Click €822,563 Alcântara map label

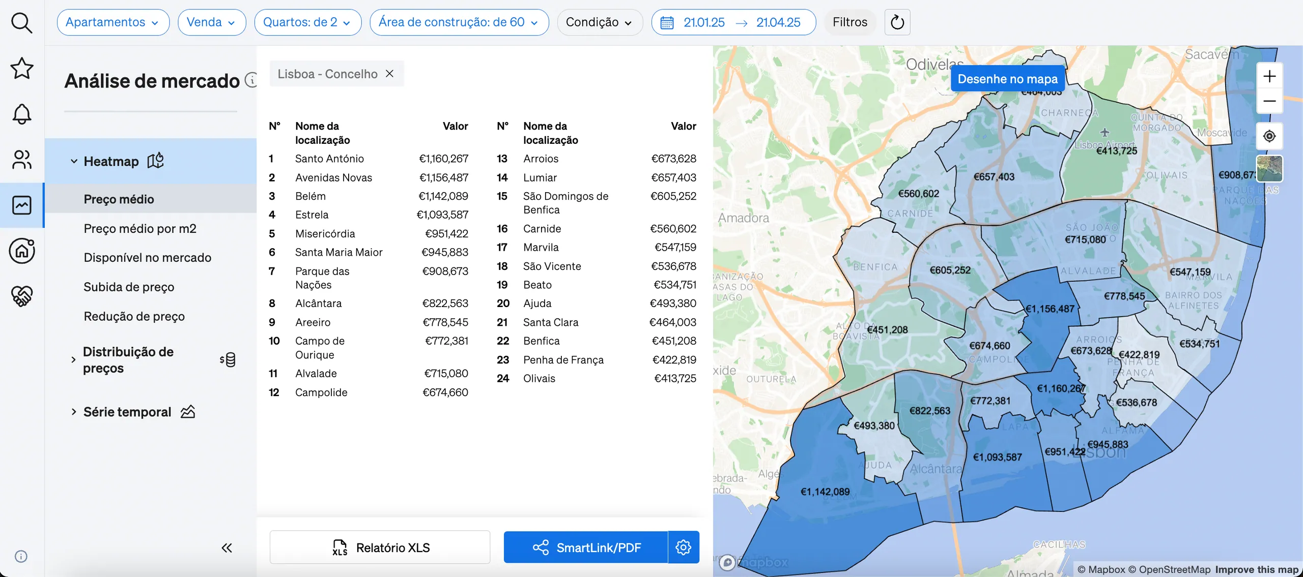930,411
